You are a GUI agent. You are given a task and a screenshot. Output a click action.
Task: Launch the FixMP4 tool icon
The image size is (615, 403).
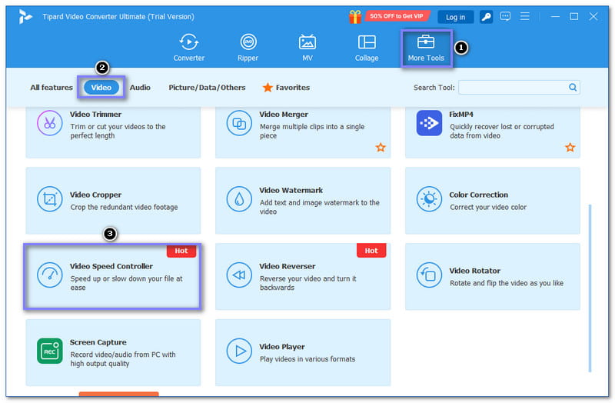pyautogui.click(x=429, y=123)
